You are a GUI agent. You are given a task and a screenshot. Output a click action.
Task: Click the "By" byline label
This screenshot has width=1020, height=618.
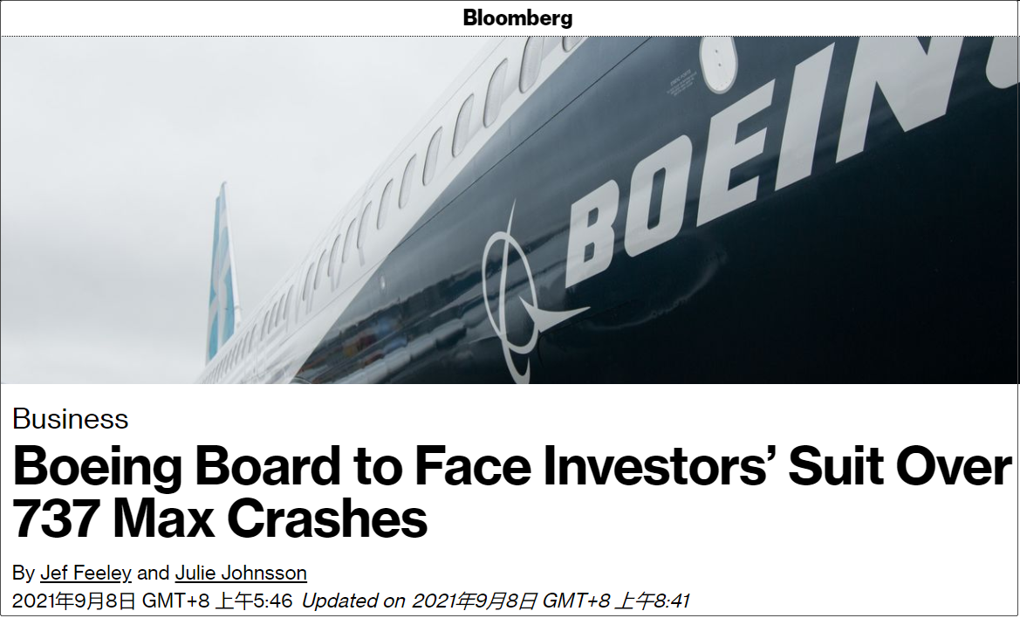24,573
